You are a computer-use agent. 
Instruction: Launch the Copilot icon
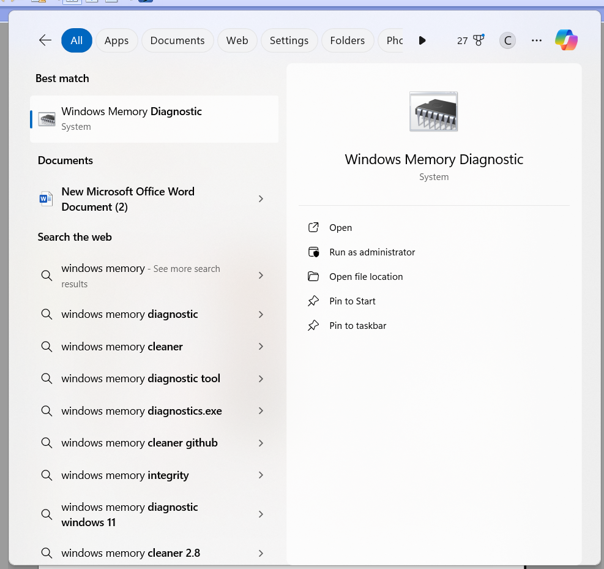tap(566, 40)
